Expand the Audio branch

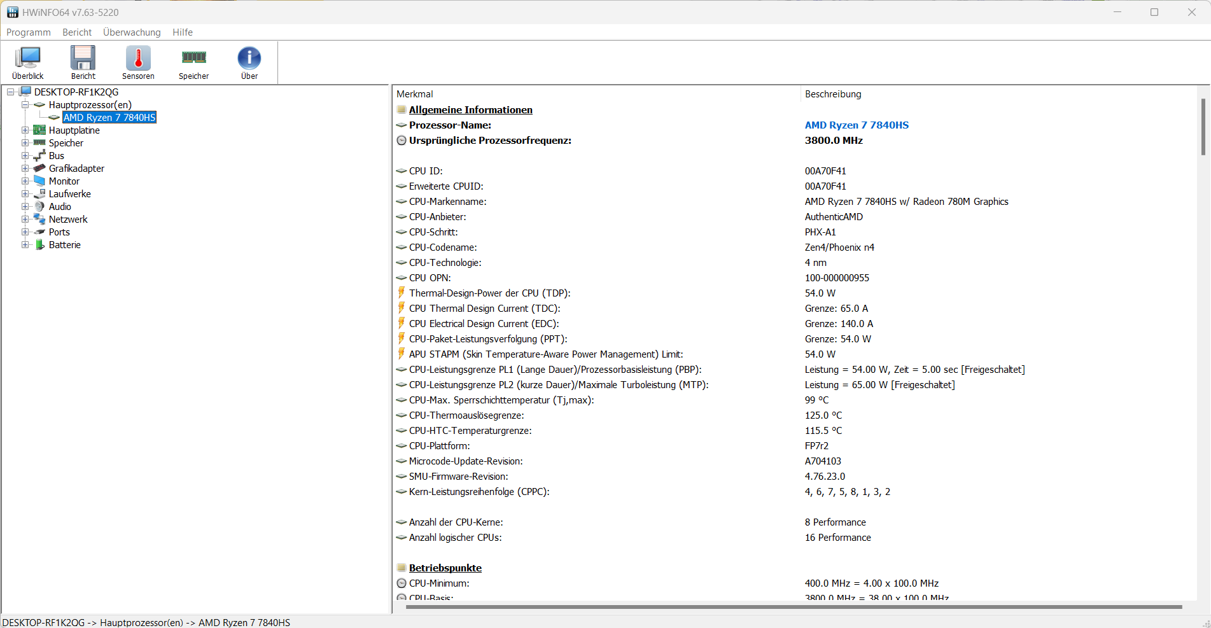(25, 206)
